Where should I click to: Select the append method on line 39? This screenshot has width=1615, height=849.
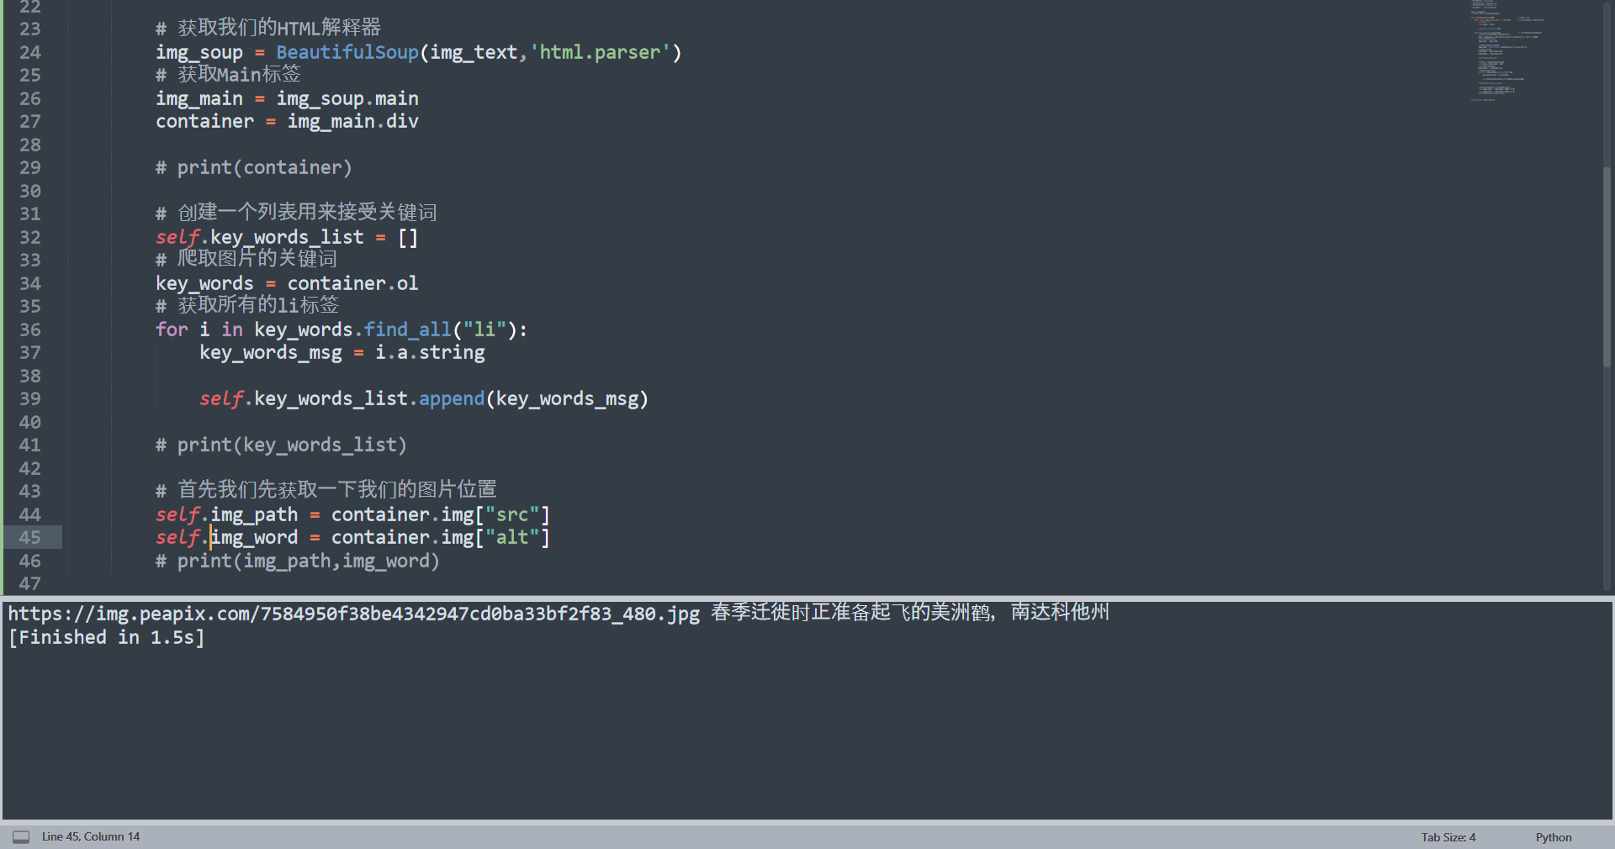(x=451, y=398)
